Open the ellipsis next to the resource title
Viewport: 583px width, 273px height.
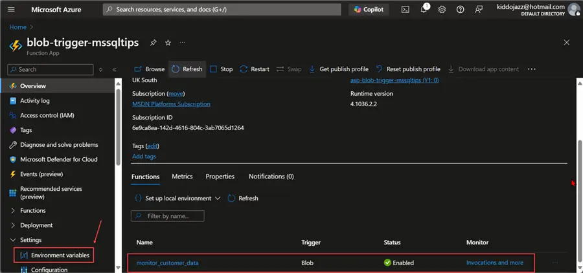[x=183, y=43]
